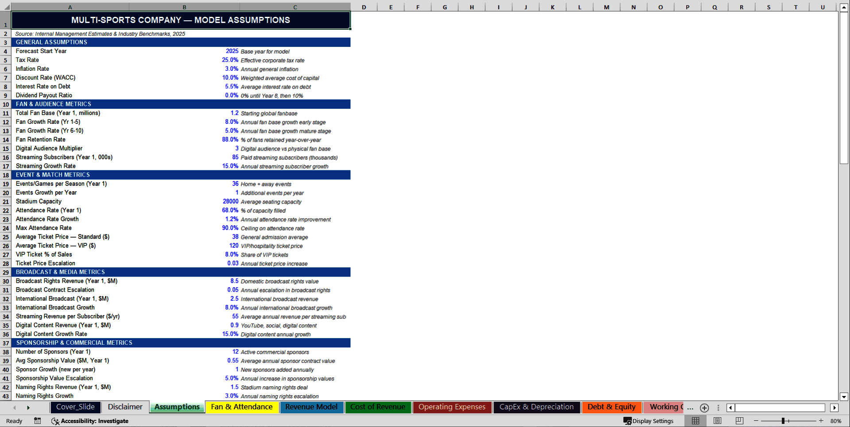Switch to the Cover_Slide sheet tab
850x427 pixels.
click(x=75, y=407)
